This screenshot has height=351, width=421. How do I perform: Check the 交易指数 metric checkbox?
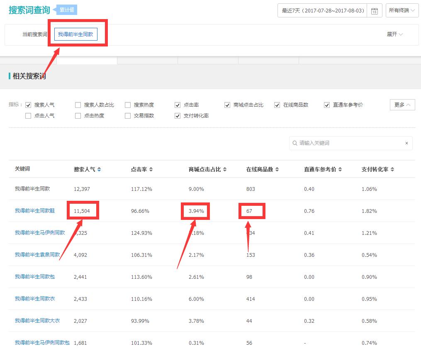pyautogui.click(x=127, y=116)
